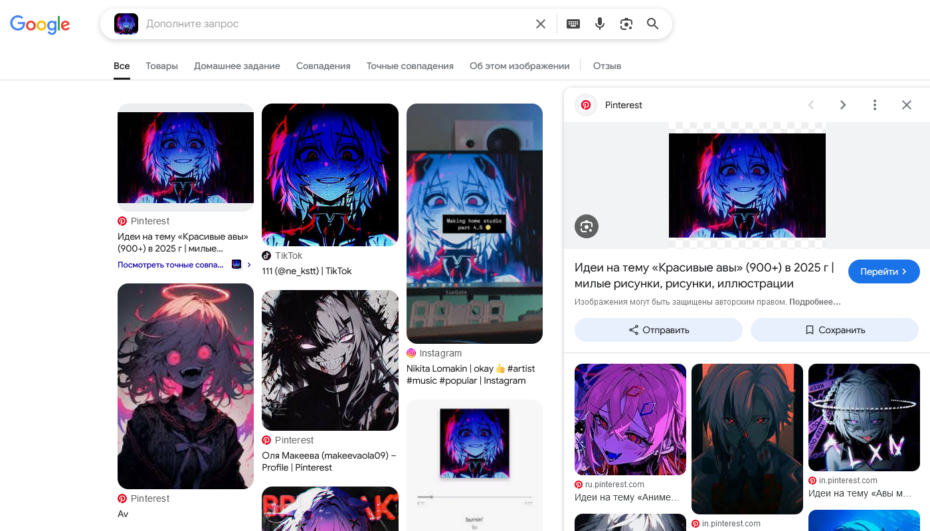Viewport: 930px width, 531px height.
Task: Click the uploaded image thumbnail in search bar
Action: coord(126,24)
